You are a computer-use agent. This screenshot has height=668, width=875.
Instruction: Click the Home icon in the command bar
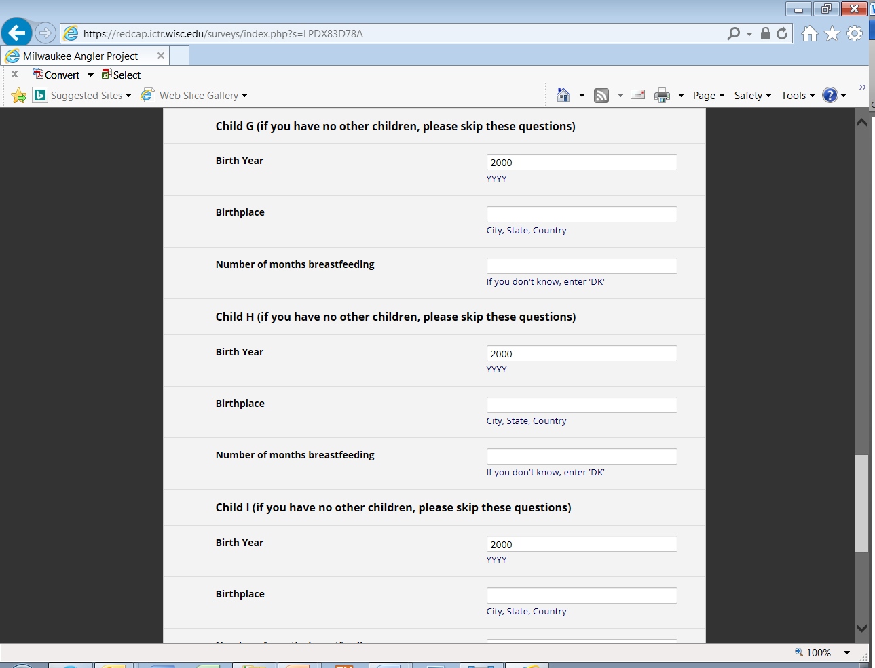tap(563, 95)
